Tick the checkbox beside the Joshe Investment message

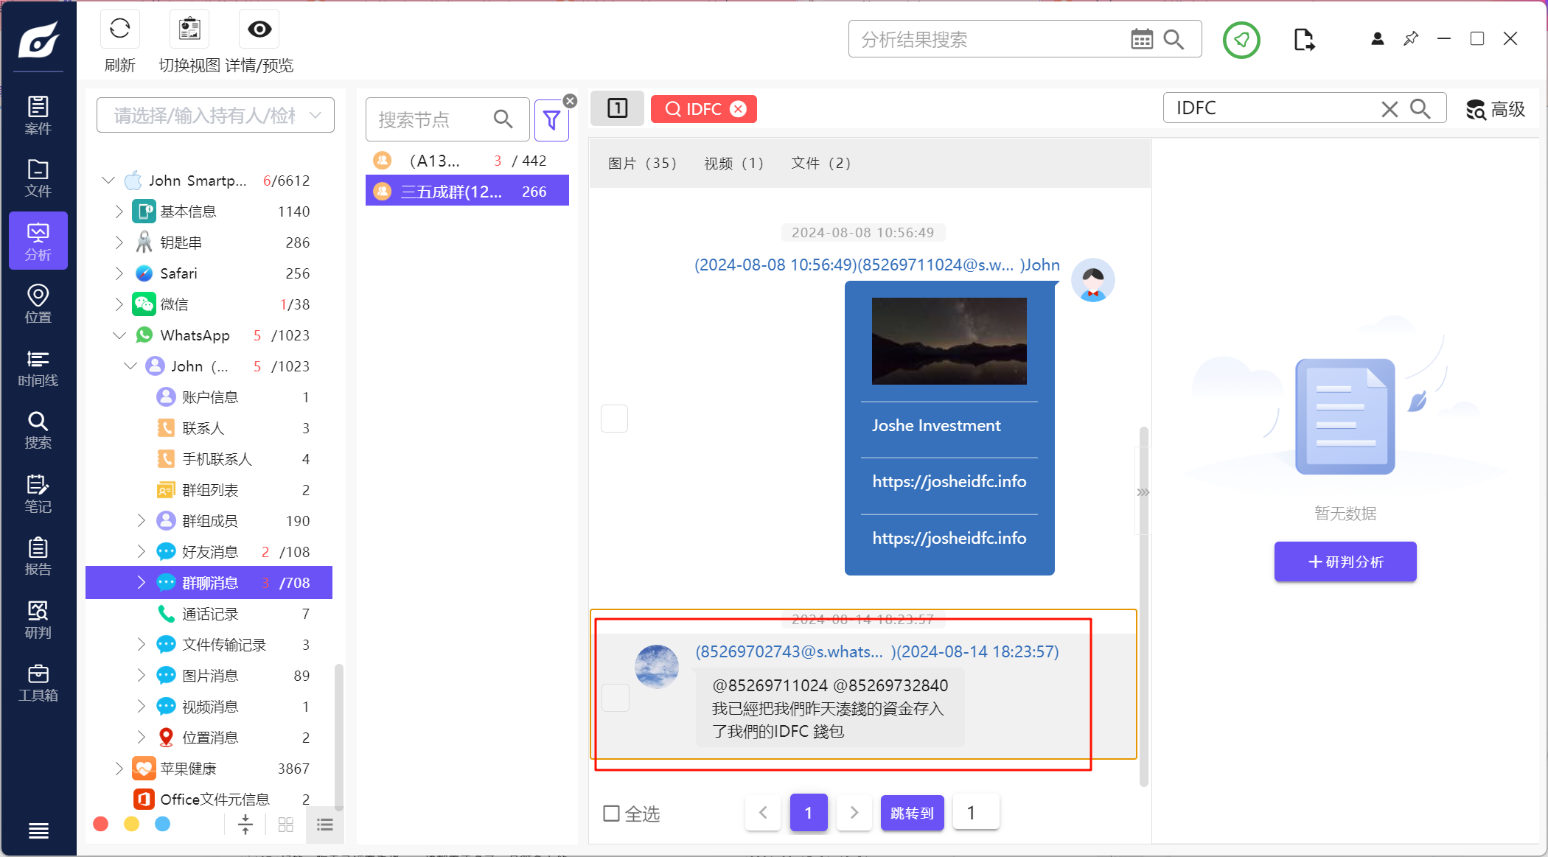pos(614,419)
